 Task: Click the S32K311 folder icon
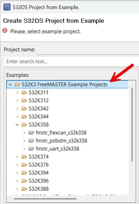(24, 93)
